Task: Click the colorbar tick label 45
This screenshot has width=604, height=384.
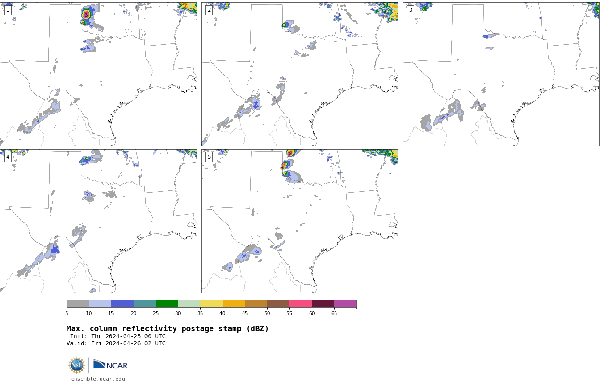Action: pyautogui.click(x=245, y=313)
